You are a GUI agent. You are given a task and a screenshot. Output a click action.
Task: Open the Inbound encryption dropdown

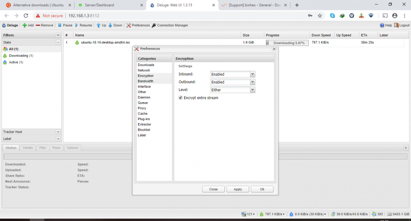tap(252, 74)
